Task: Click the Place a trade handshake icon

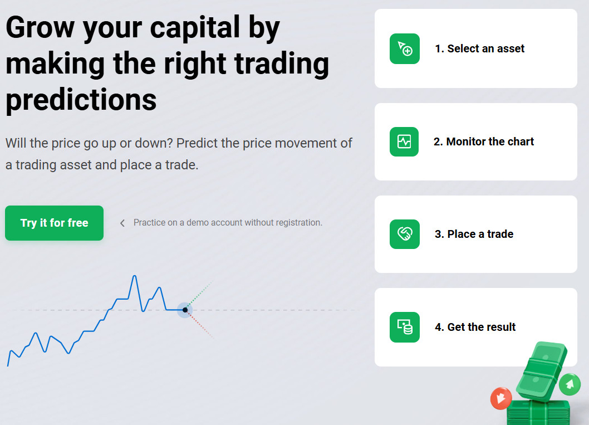Action: [x=405, y=234]
